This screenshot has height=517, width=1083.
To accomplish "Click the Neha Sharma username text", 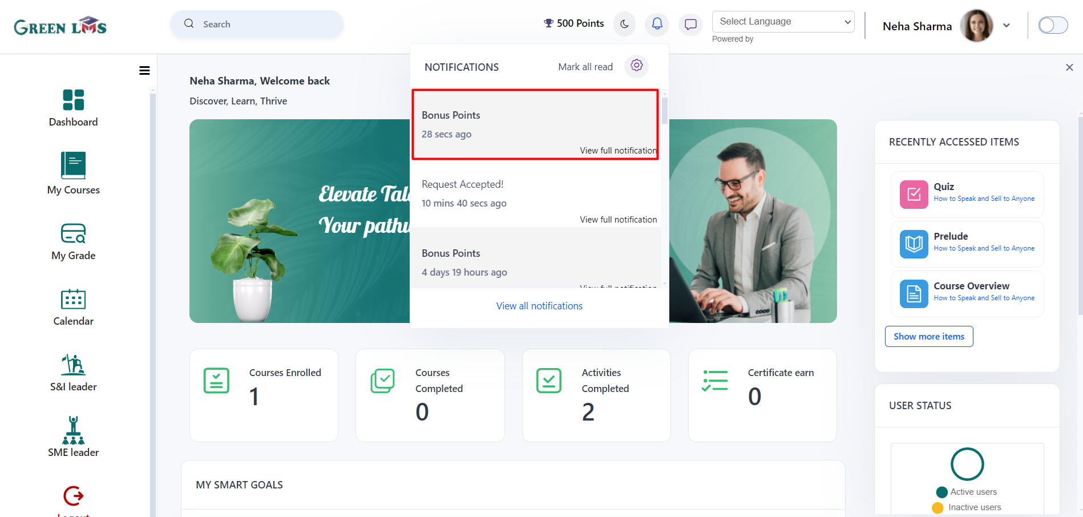I will 918,26.
